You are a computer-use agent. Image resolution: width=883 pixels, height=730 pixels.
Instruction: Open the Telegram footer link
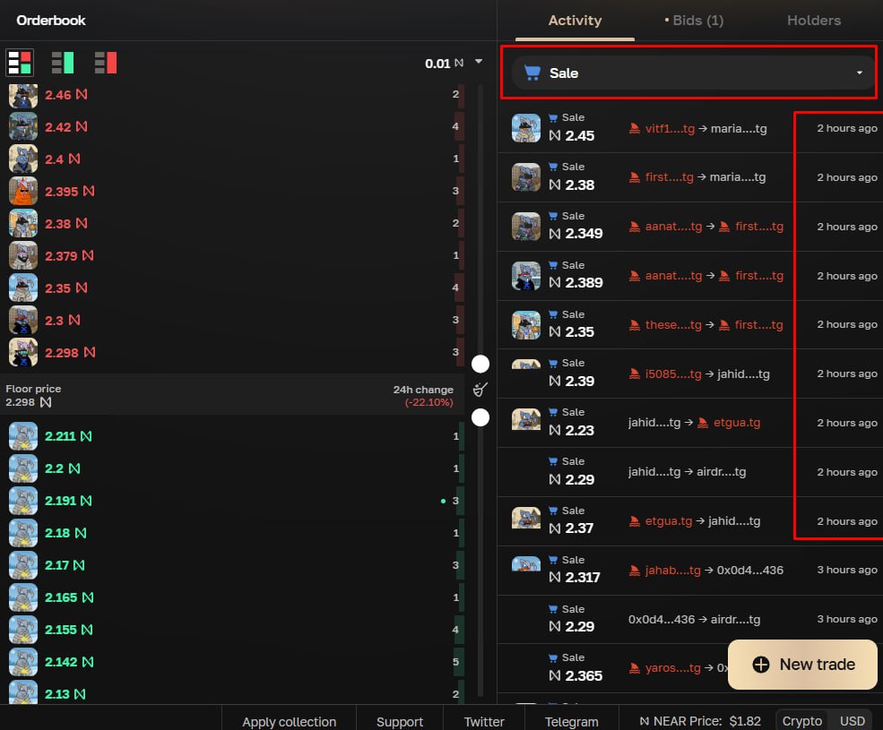pyautogui.click(x=571, y=721)
